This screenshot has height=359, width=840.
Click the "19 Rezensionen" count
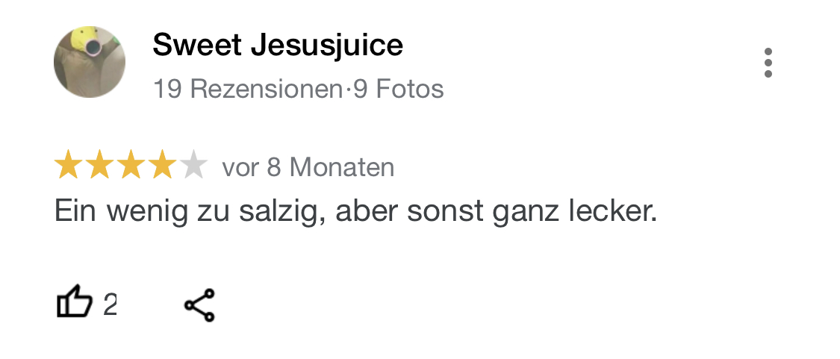(247, 90)
